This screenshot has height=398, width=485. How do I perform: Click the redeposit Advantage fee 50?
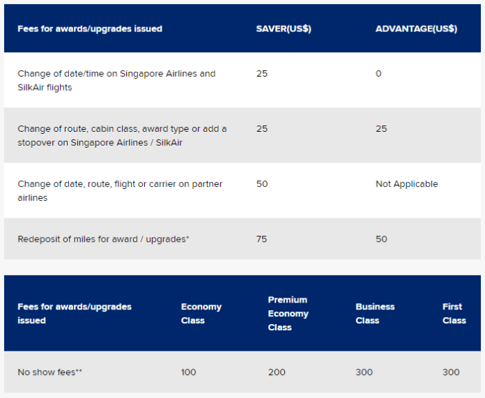(x=381, y=239)
